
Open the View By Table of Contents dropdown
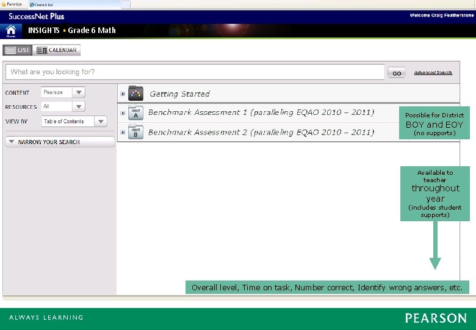coord(74,121)
